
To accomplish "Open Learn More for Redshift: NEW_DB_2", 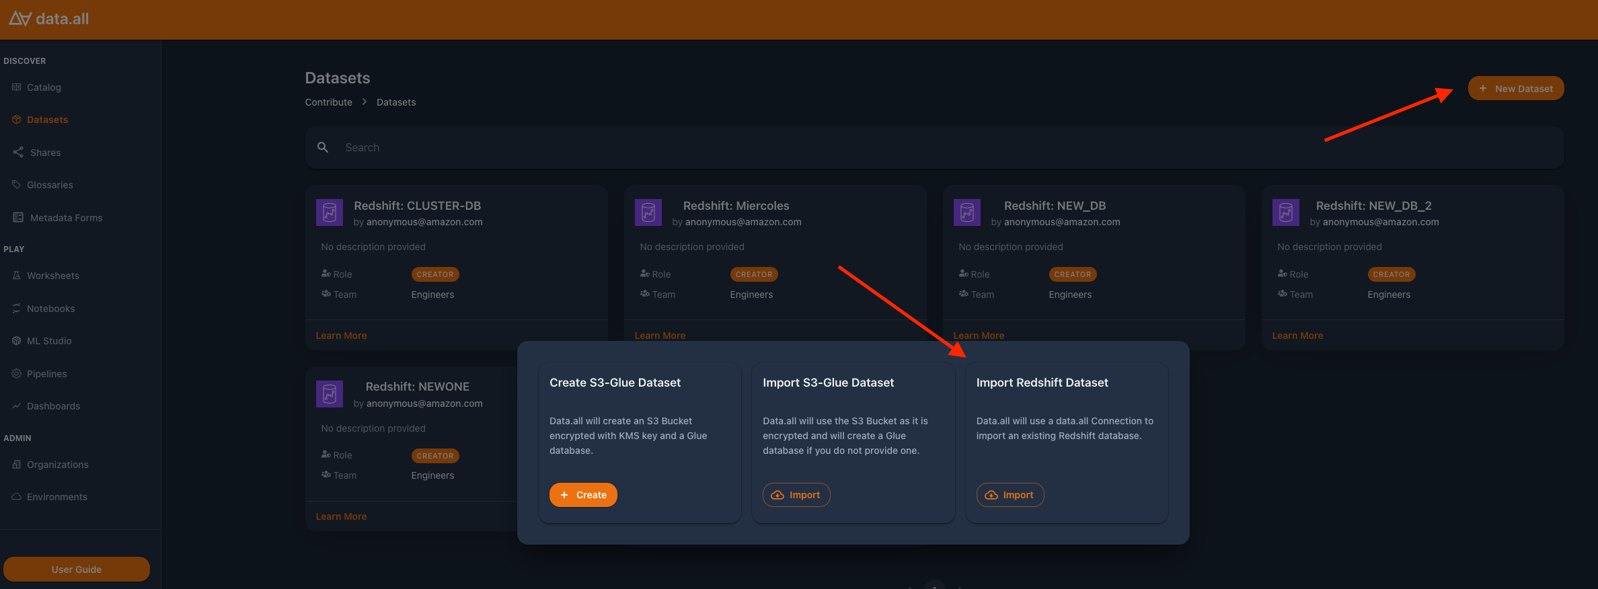I will (1297, 336).
